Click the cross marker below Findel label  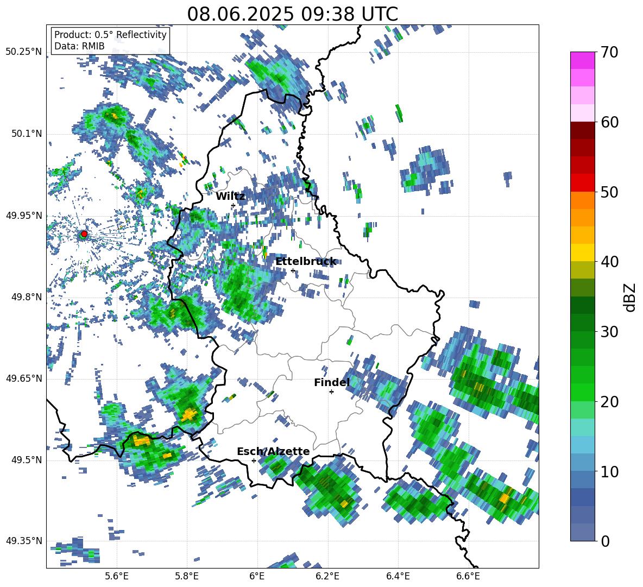[331, 392]
